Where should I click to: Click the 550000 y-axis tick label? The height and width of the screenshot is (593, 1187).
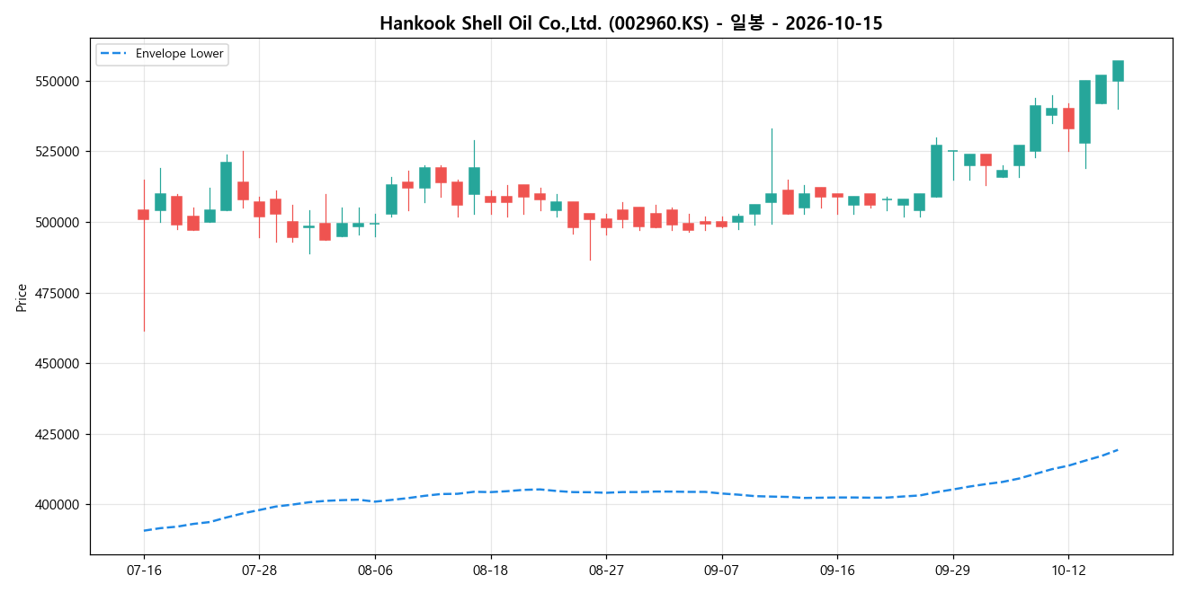click(59, 81)
